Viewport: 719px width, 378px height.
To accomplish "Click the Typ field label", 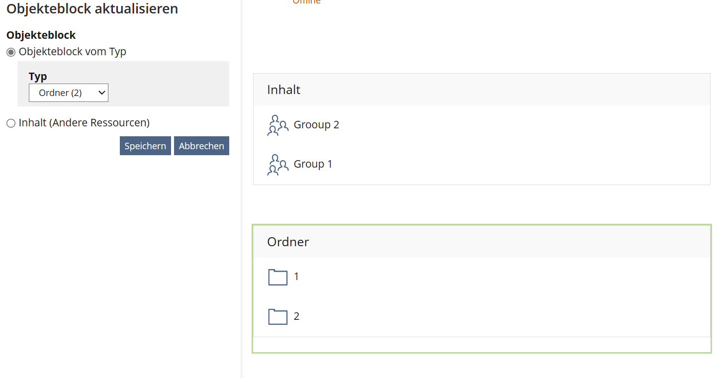I will (38, 77).
